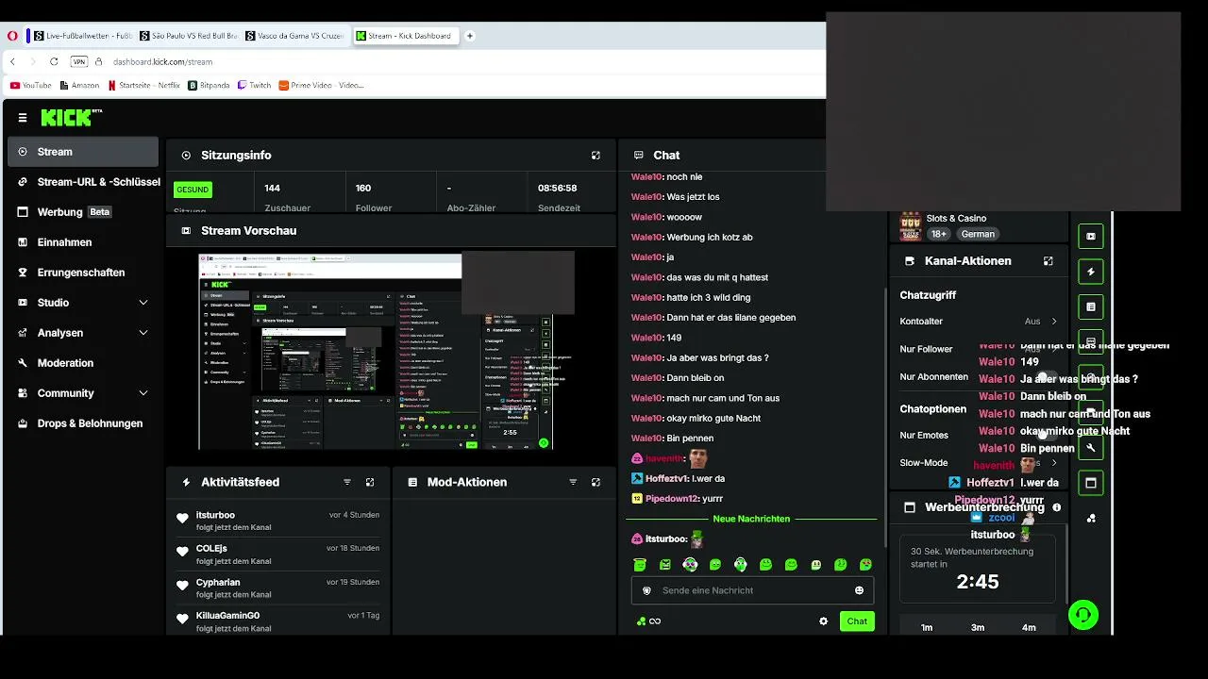Image resolution: width=1208 pixels, height=679 pixels.
Task: Switch to São Paulo VS Red Bull tab
Action: [x=187, y=36]
